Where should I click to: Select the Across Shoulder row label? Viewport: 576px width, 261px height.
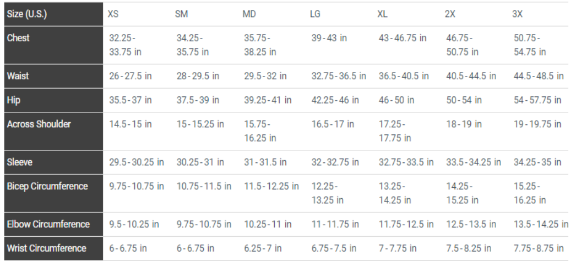pyautogui.click(x=39, y=124)
